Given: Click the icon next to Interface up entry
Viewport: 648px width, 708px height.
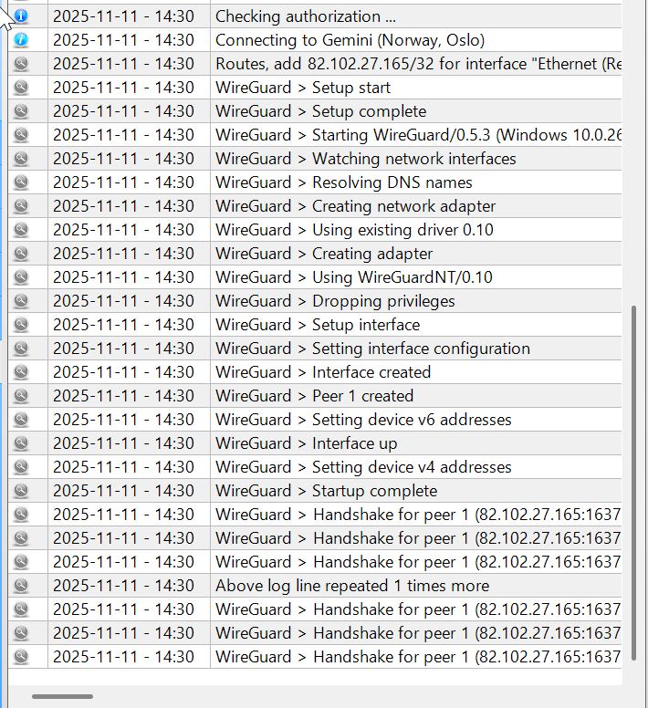Looking at the screenshot, I should (x=21, y=443).
